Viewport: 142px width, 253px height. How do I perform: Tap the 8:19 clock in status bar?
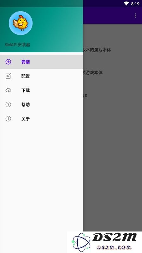135,4
